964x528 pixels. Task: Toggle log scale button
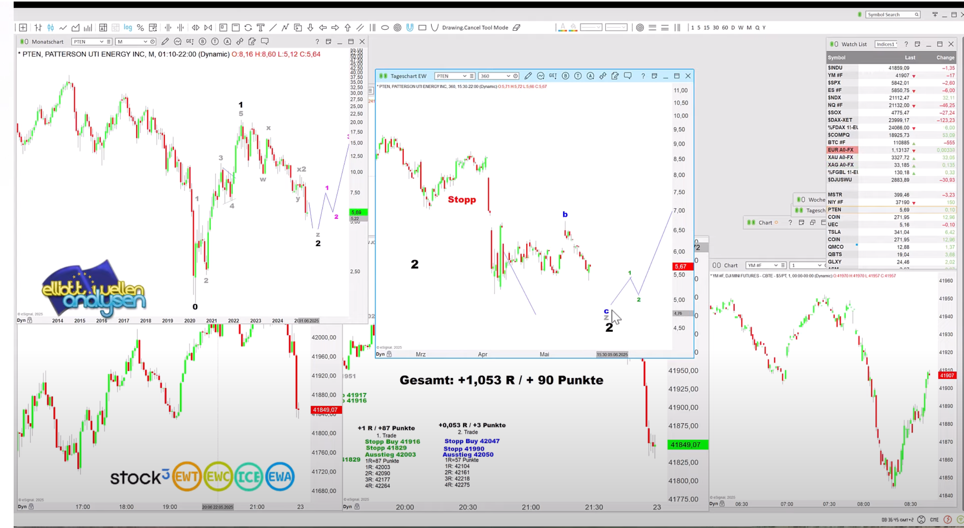coord(128,27)
